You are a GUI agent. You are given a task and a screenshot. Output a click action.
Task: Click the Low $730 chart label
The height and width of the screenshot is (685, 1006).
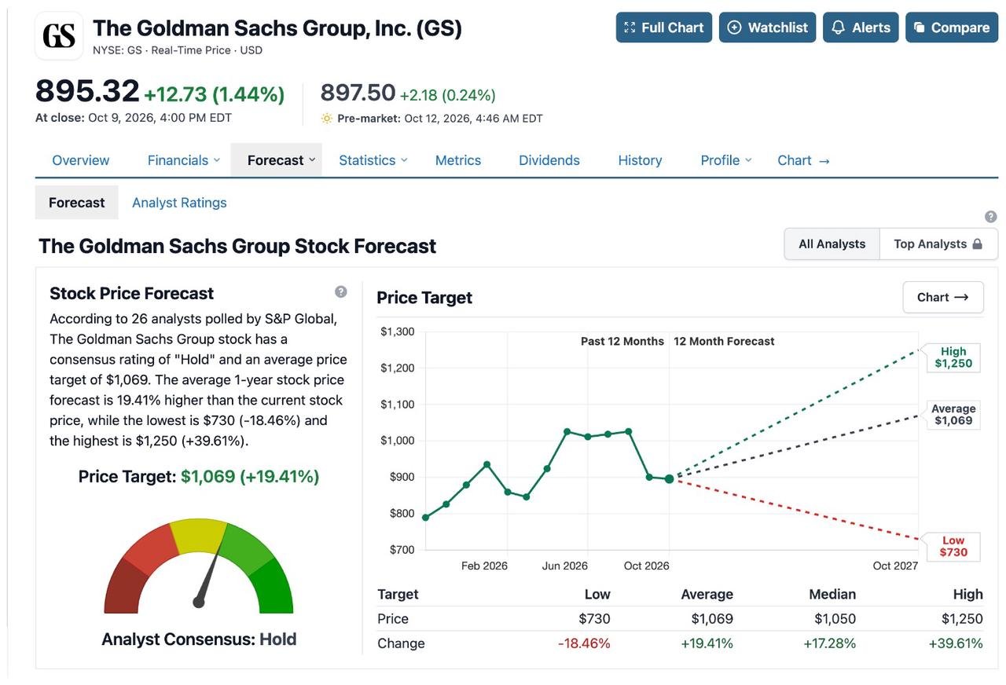[x=953, y=547]
